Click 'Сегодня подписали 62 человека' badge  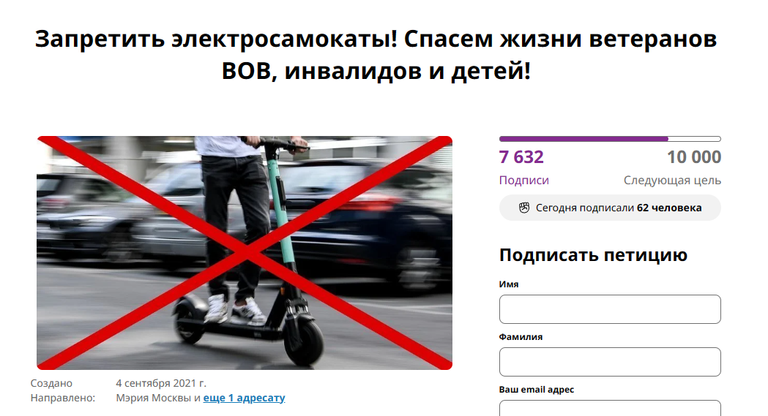610,208
